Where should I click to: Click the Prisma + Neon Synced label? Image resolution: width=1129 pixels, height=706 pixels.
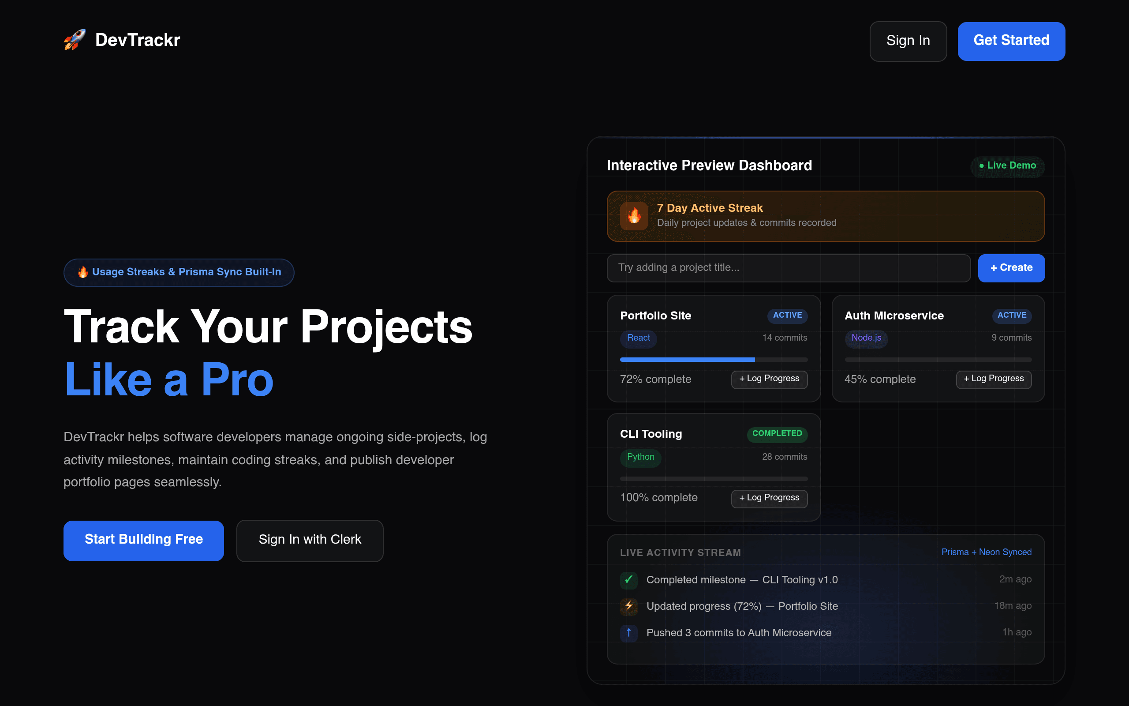(x=986, y=552)
